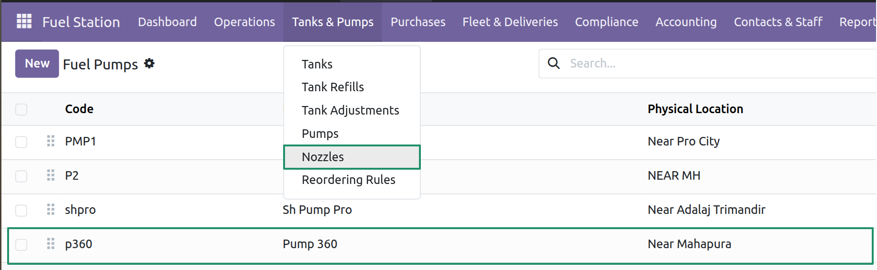
Task: Choose Tank Adjustments menu entry
Action: point(352,110)
